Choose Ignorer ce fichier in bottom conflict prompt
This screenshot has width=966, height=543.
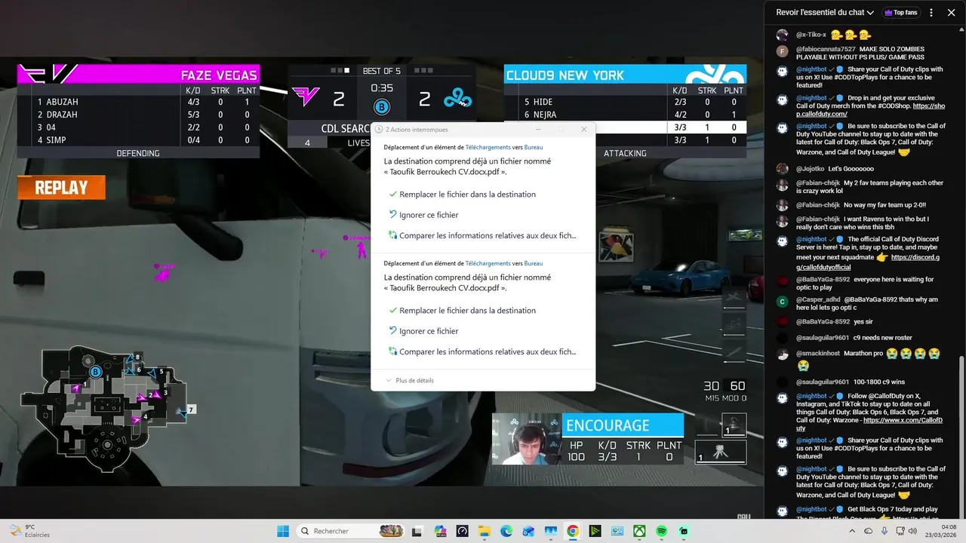(423, 331)
